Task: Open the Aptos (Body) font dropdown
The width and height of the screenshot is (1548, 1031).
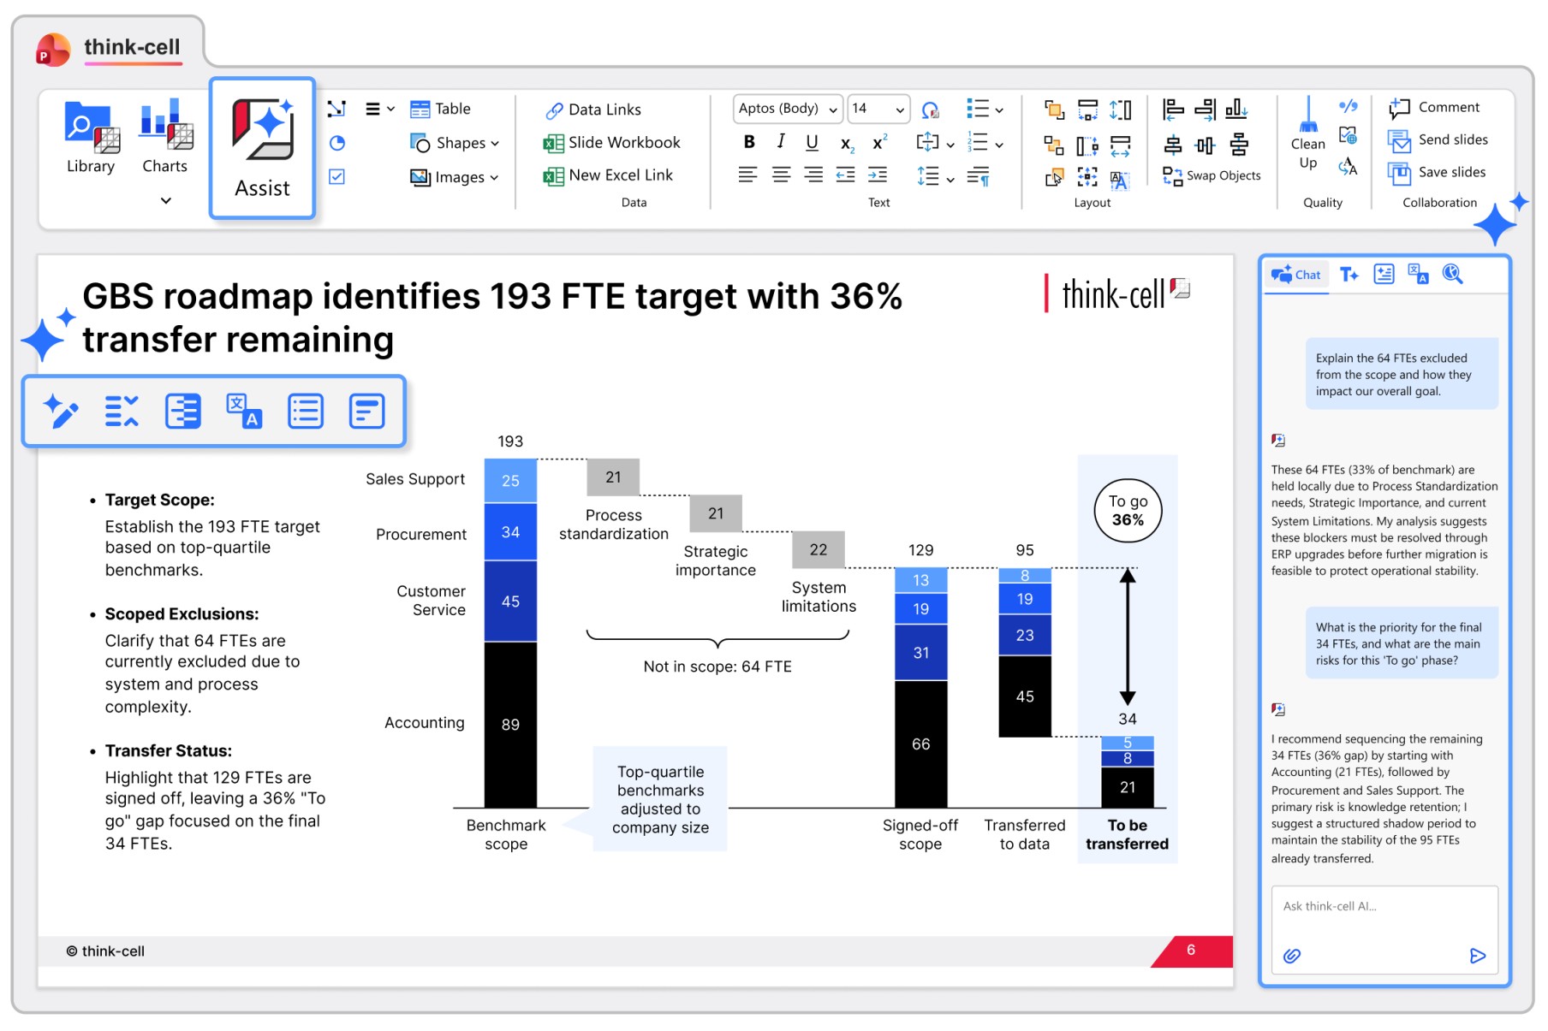Action: click(x=788, y=109)
